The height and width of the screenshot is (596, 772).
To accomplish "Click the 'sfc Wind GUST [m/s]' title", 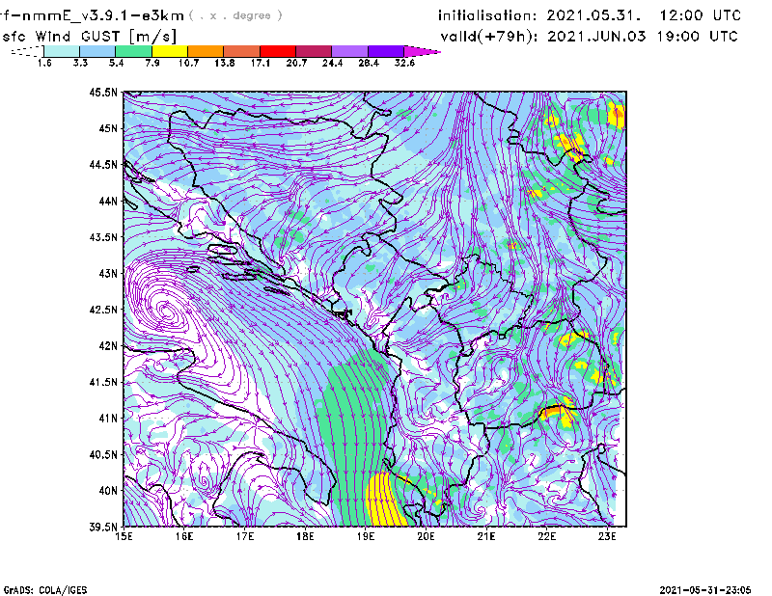I will tap(89, 37).
